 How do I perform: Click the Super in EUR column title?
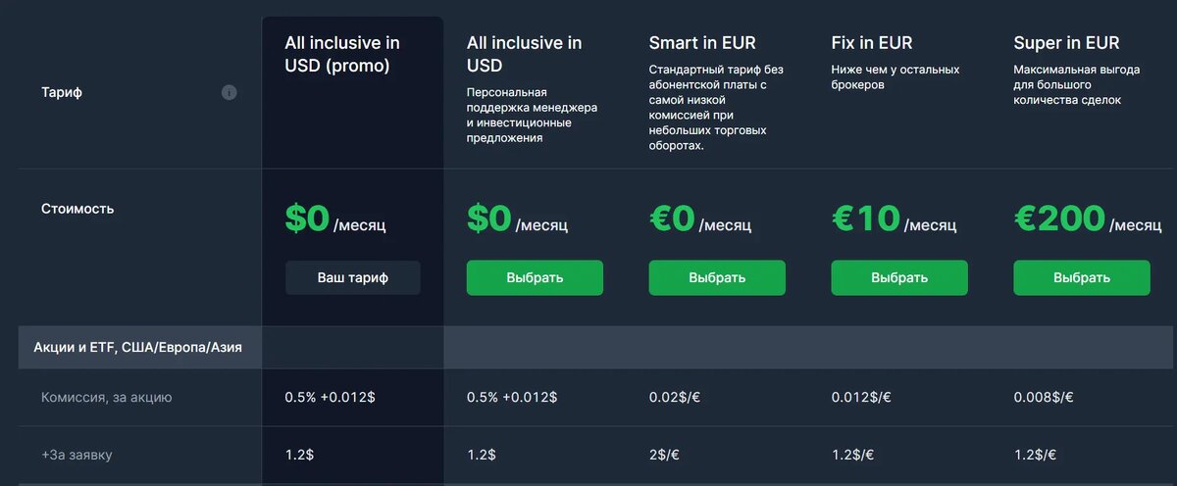(1067, 43)
